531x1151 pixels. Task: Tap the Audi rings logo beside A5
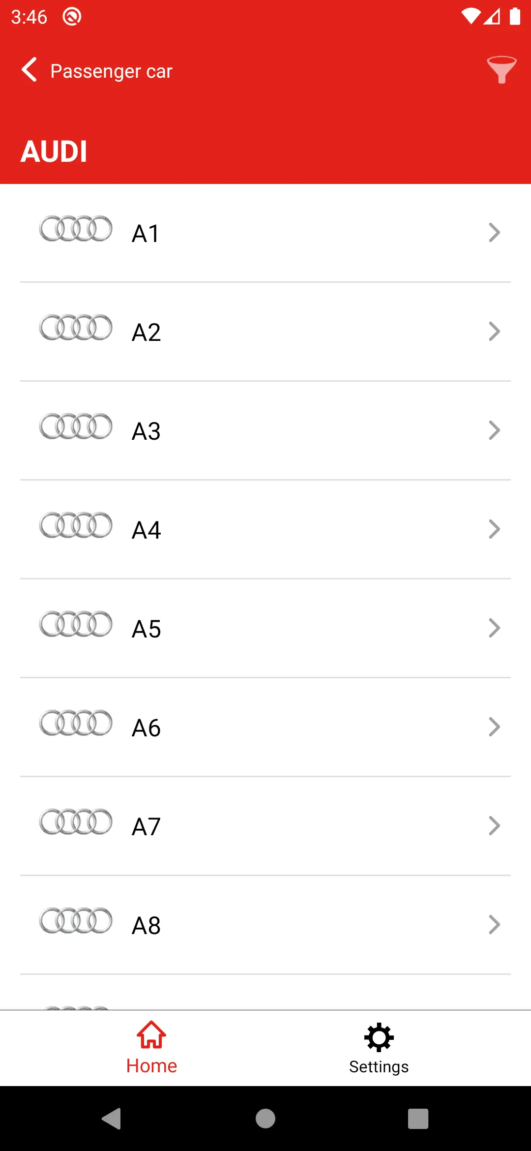pos(76,624)
